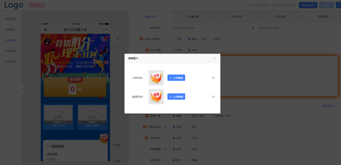
Task: Click the participant limit number input field
Action: pyautogui.click(x=205, y=39)
